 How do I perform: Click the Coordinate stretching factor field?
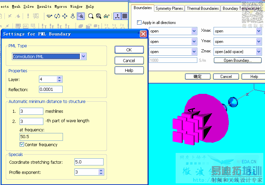coord(89,162)
